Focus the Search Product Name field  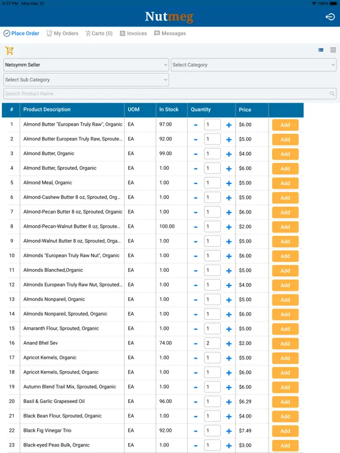point(170,94)
